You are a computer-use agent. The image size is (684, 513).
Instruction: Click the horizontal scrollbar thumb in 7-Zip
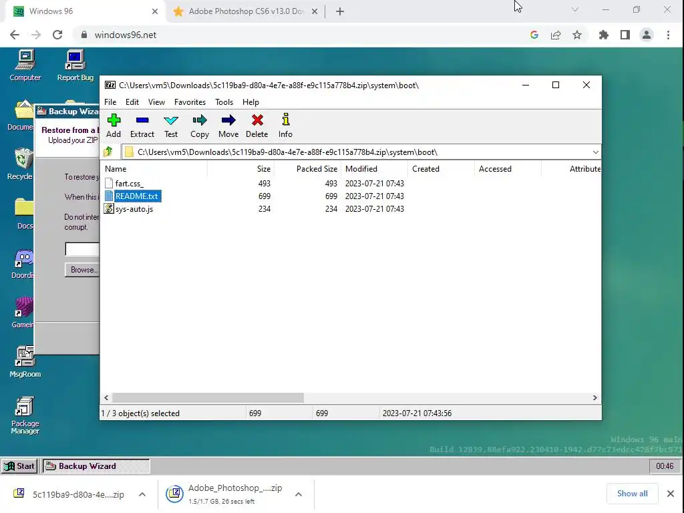pyautogui.click(x=208, y=398)
